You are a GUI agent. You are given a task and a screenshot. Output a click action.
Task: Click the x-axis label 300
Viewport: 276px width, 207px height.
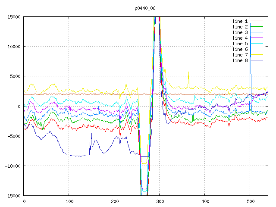[160, 201]
